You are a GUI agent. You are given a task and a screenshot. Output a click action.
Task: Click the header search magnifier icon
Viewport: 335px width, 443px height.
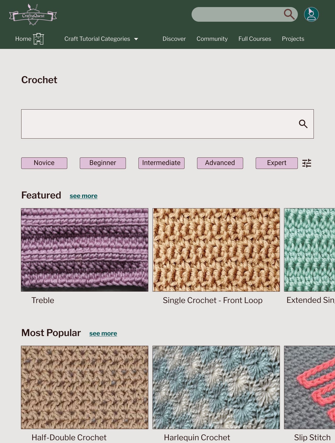[289, 14]
